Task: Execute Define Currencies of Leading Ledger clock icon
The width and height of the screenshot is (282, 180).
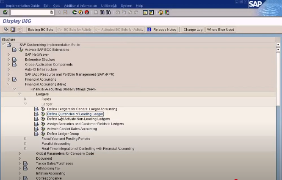Action: click(43, 114)
